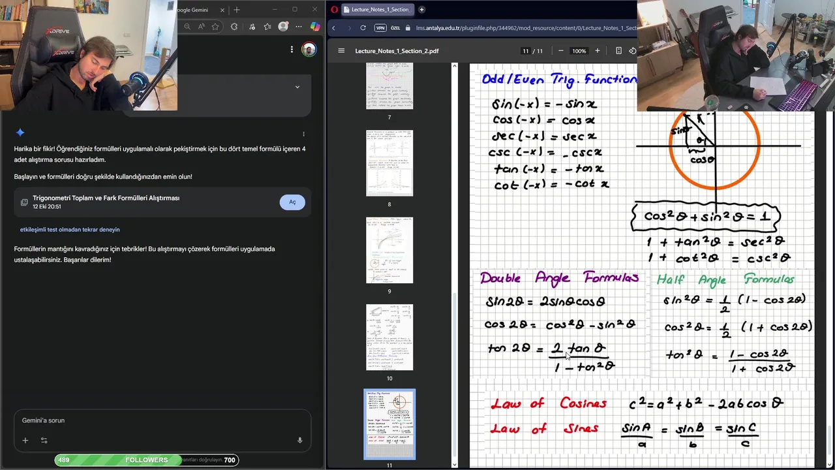Click the microphone voice input icon
Screen dimensions: 835x470
pos(300,441)
